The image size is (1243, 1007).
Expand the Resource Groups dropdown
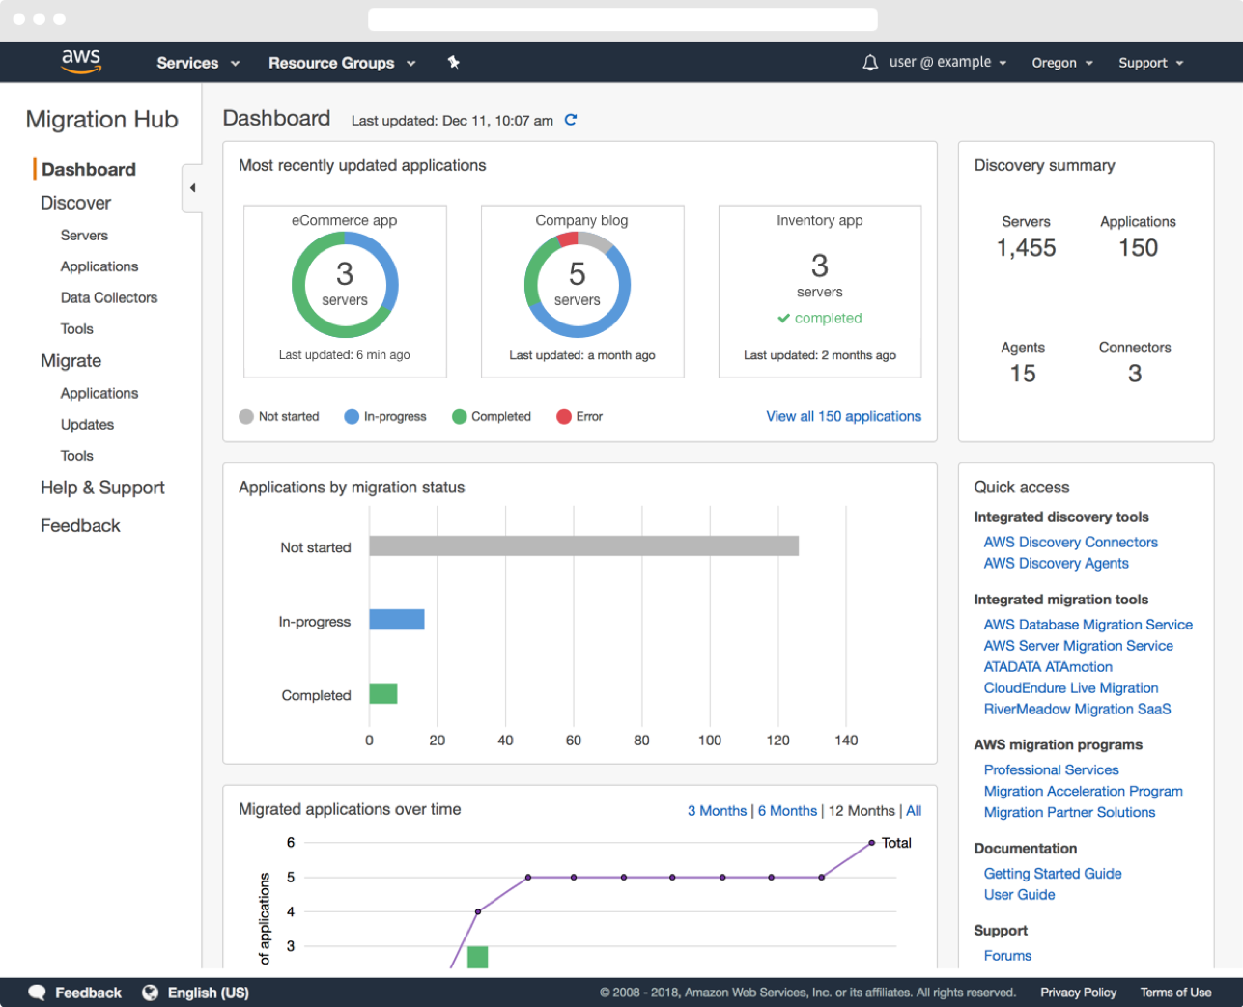tap(342, 63)
